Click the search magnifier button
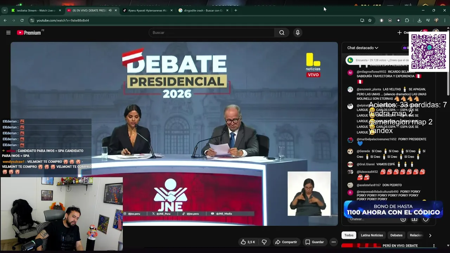The height and width of the screenshot is (253, 450). (282, 33)
